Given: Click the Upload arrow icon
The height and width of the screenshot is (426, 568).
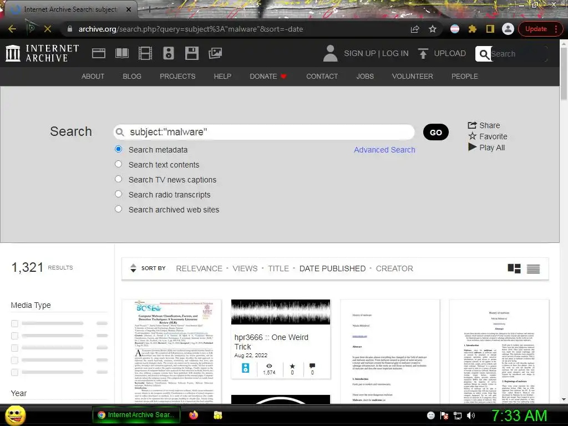Looking at the screenshot, I should pyautogui.click(x=422, y=53).
